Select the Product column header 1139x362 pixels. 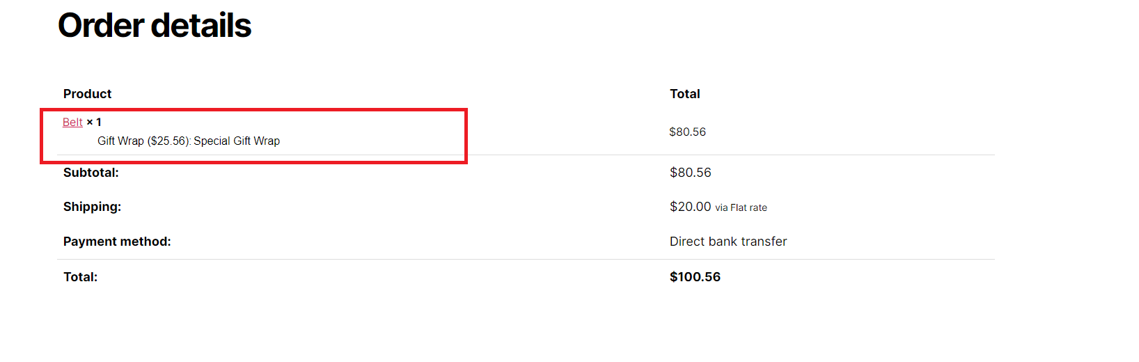(x=87, y=94)
